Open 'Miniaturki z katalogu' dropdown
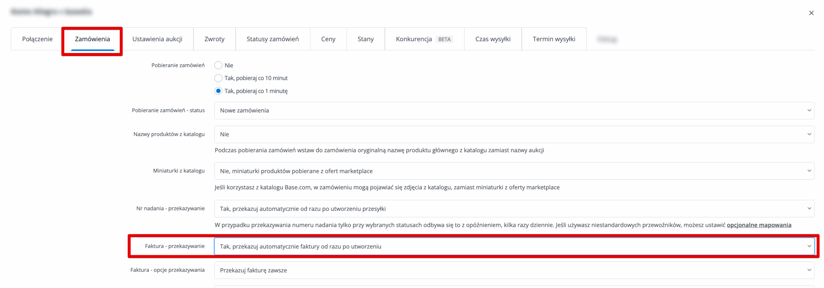 [x=514, y=171]
